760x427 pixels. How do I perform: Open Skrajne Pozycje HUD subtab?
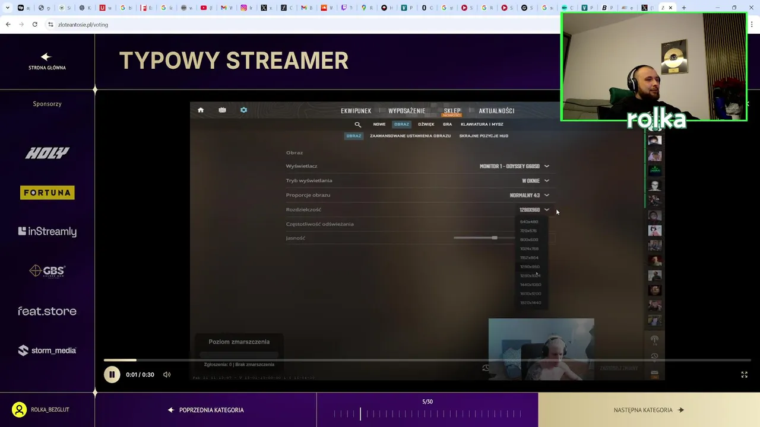coord(483,136)
